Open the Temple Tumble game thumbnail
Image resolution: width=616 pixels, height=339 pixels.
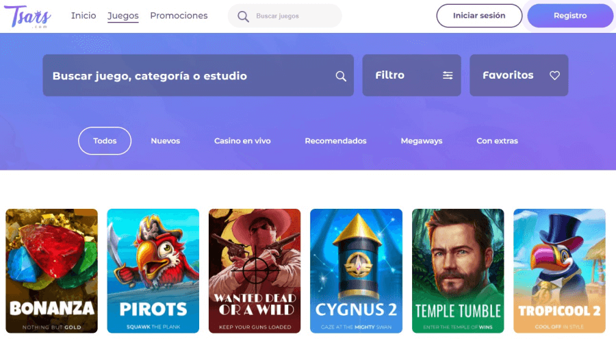458,271
